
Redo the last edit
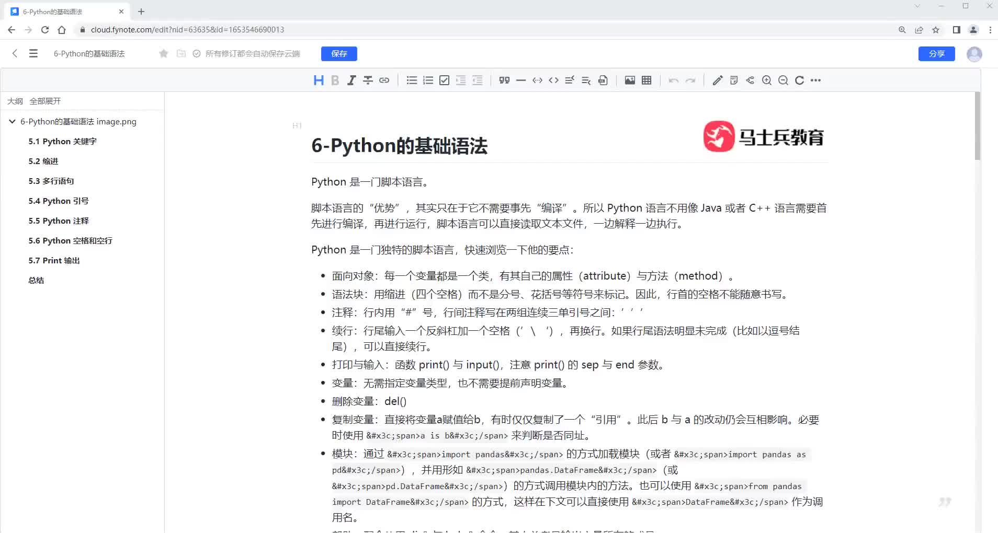(x=690, y=80)
